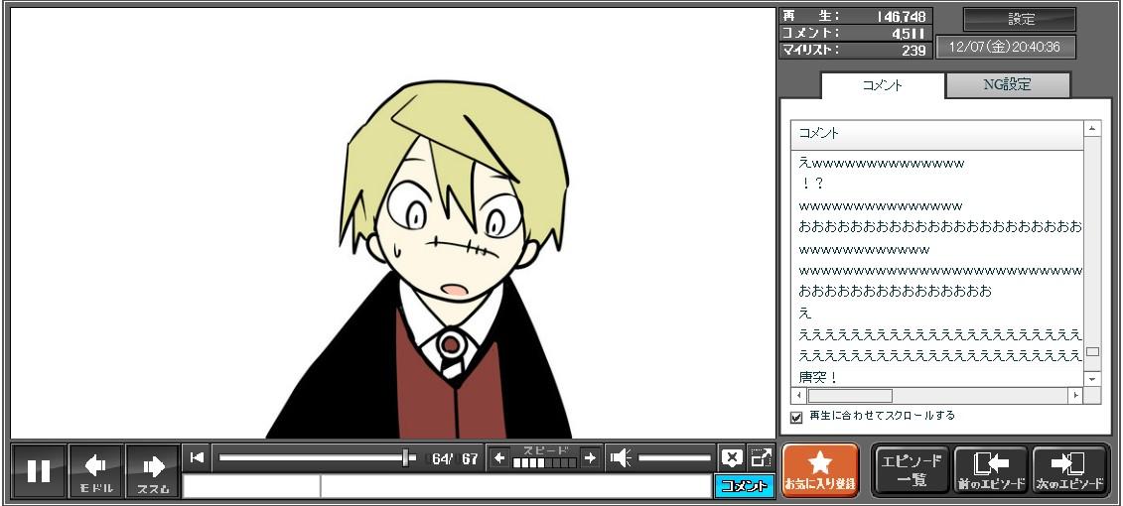Toggle on-screen comment display icon
This screenshot has width=1123, height=506.
click(732, 457)
